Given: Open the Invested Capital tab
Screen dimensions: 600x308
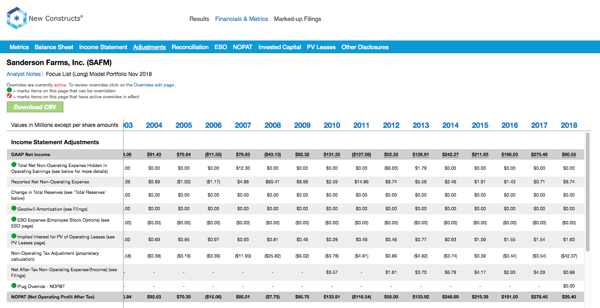Looking at the screenshot, I should [279, 47].
